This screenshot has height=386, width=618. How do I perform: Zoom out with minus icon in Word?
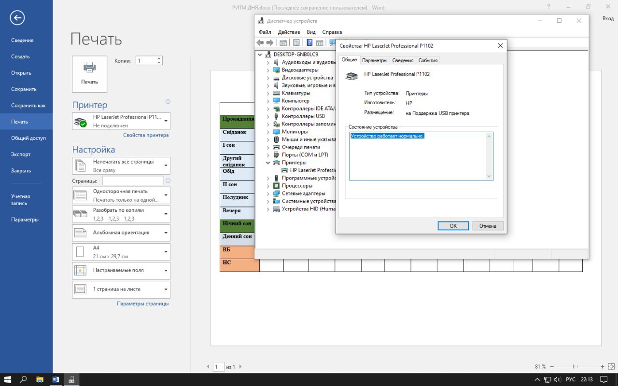tap(552, 367)
